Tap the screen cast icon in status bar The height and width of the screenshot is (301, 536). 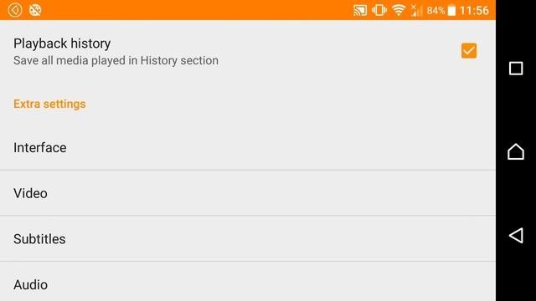[359, 10]
